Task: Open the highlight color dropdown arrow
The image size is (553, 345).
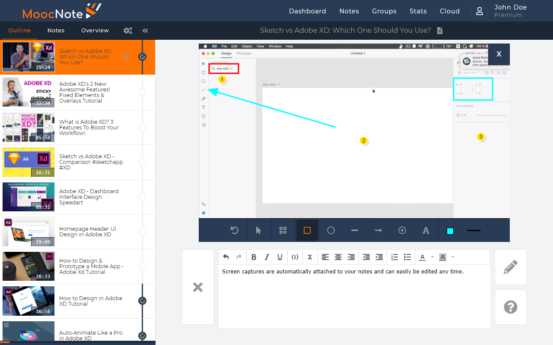Action: [x=452, y=257]
